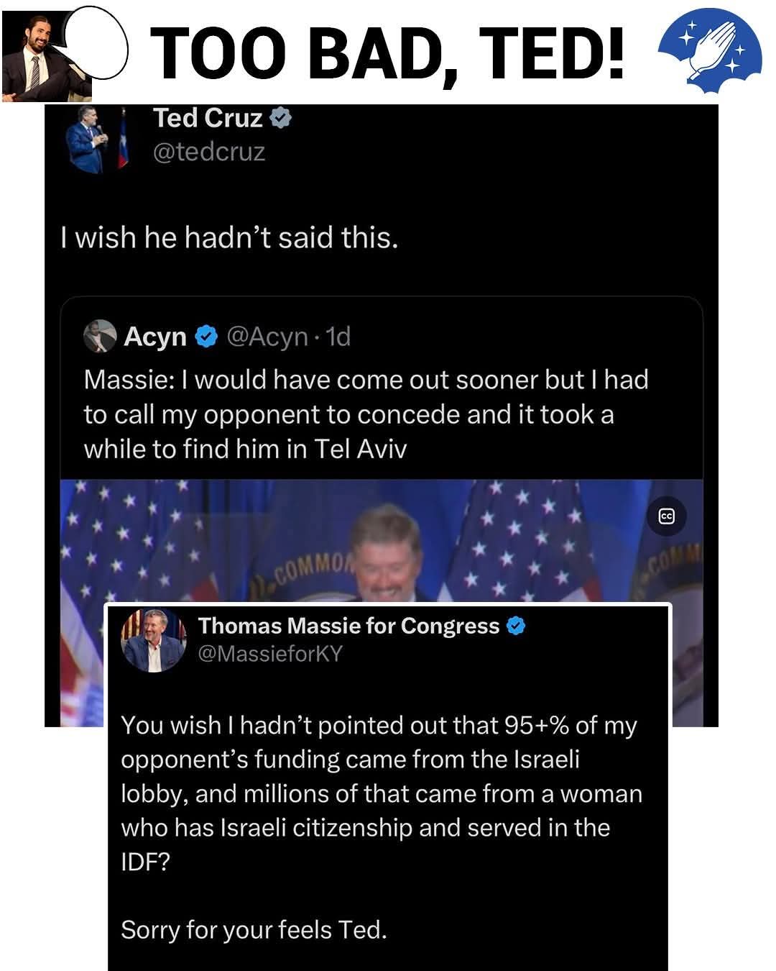Click the 'I wish he hadn't said this' text
This screenshot has height=971, width=776.
(229, 237)
